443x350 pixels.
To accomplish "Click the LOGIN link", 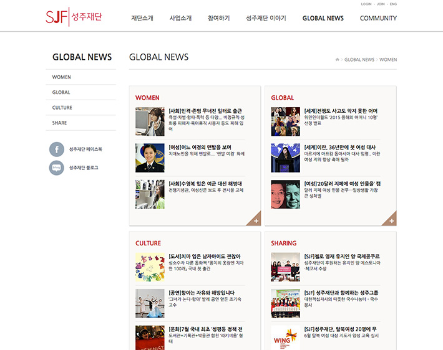I will click(366, 4).
